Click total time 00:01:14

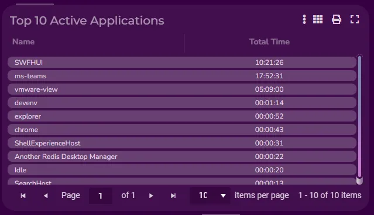269,103
